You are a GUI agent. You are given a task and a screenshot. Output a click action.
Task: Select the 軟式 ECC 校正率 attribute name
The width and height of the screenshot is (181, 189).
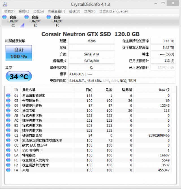click(35, 145)
